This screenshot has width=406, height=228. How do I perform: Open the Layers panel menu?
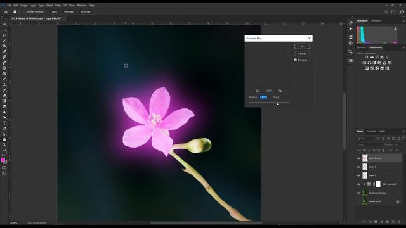pos(403,132)
